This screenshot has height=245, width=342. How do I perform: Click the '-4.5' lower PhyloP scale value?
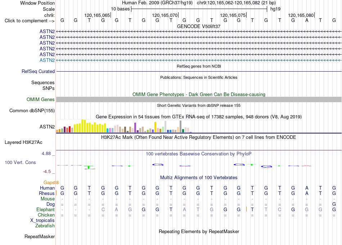click(x=47, y=172)
